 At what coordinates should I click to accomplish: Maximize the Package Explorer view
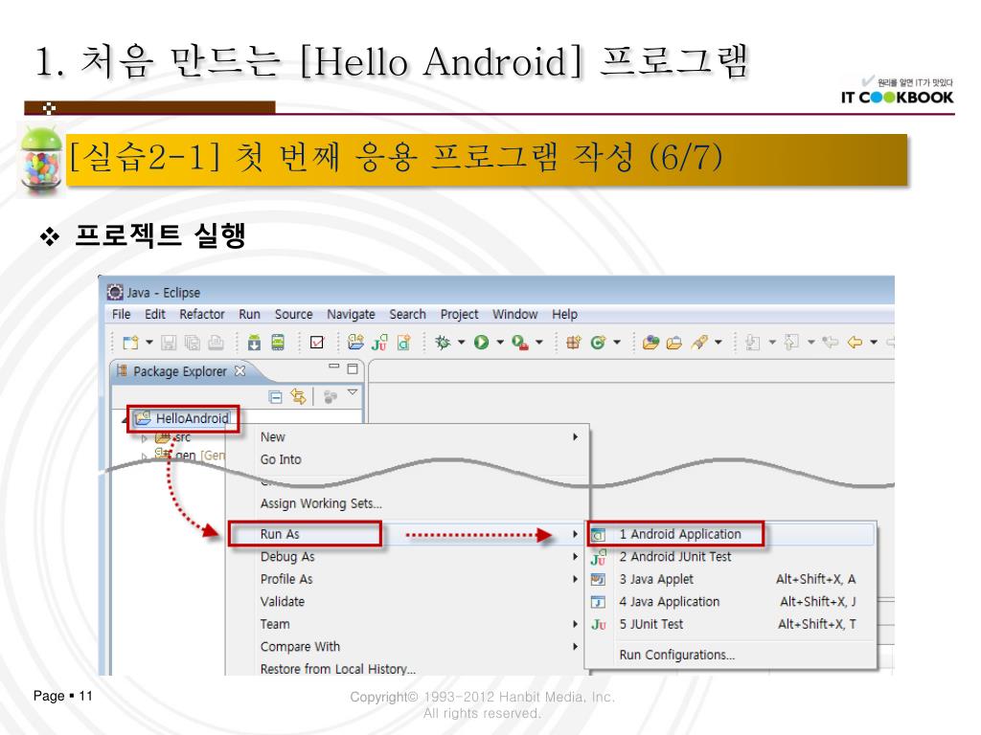[x=353, y=368]
